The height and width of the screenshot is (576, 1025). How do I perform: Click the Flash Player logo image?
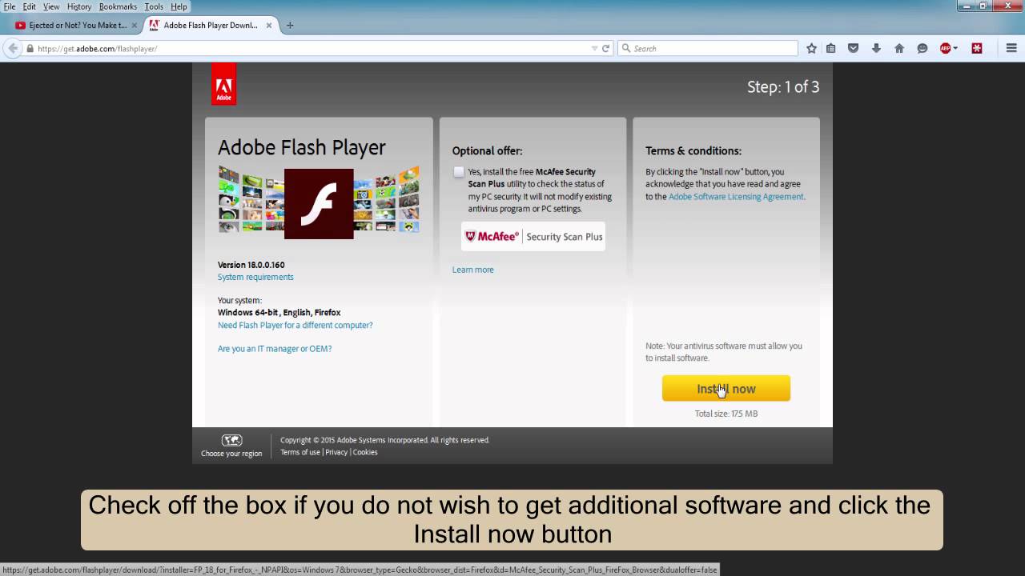click(x=319, y=203)
